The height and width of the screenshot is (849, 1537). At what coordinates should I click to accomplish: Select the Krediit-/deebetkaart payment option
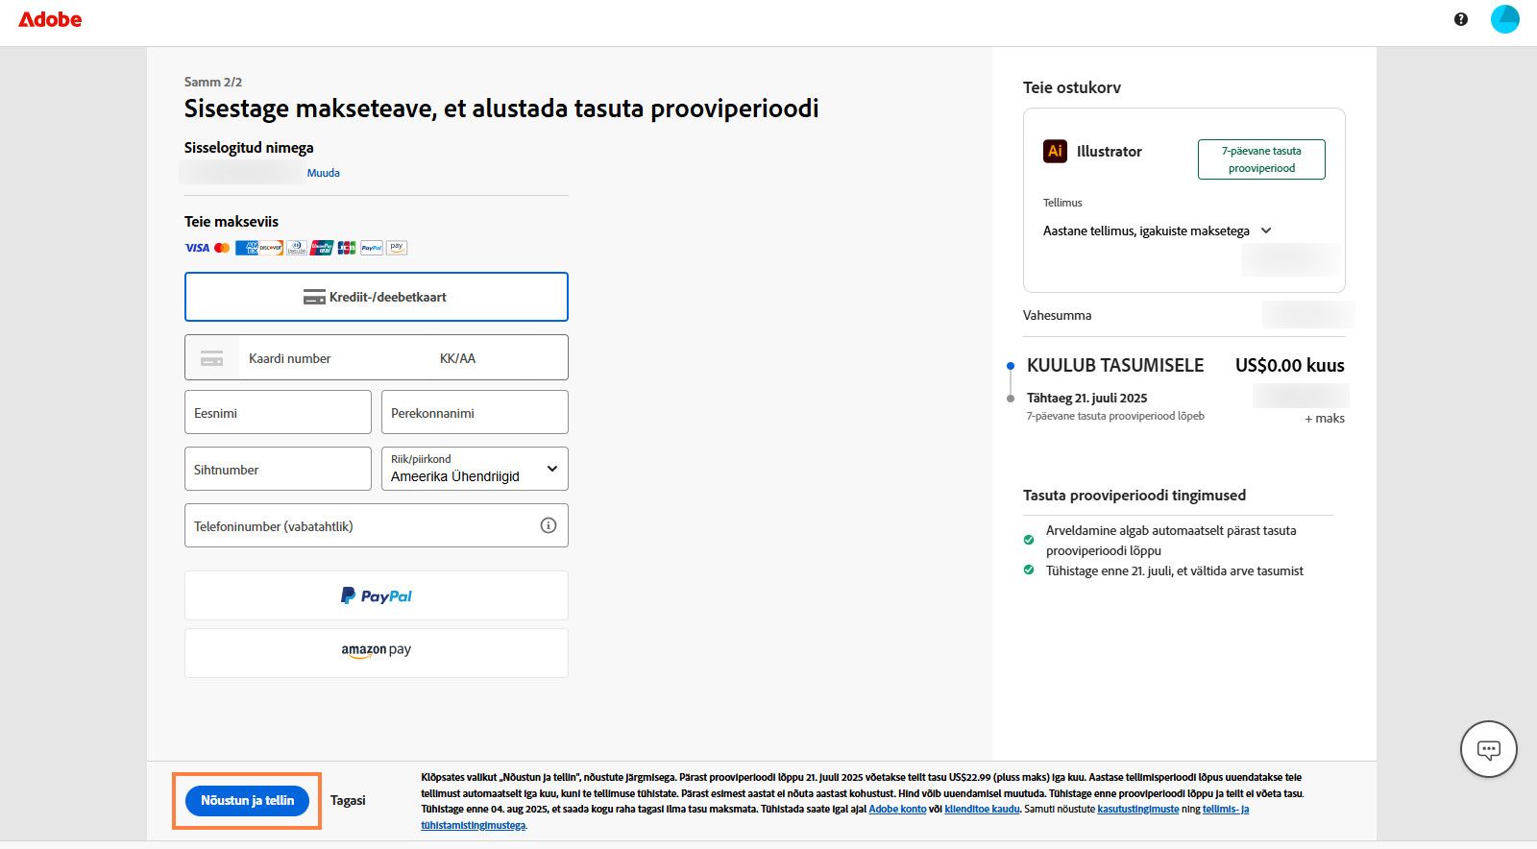pyautogui.click(x=376, y=297)
